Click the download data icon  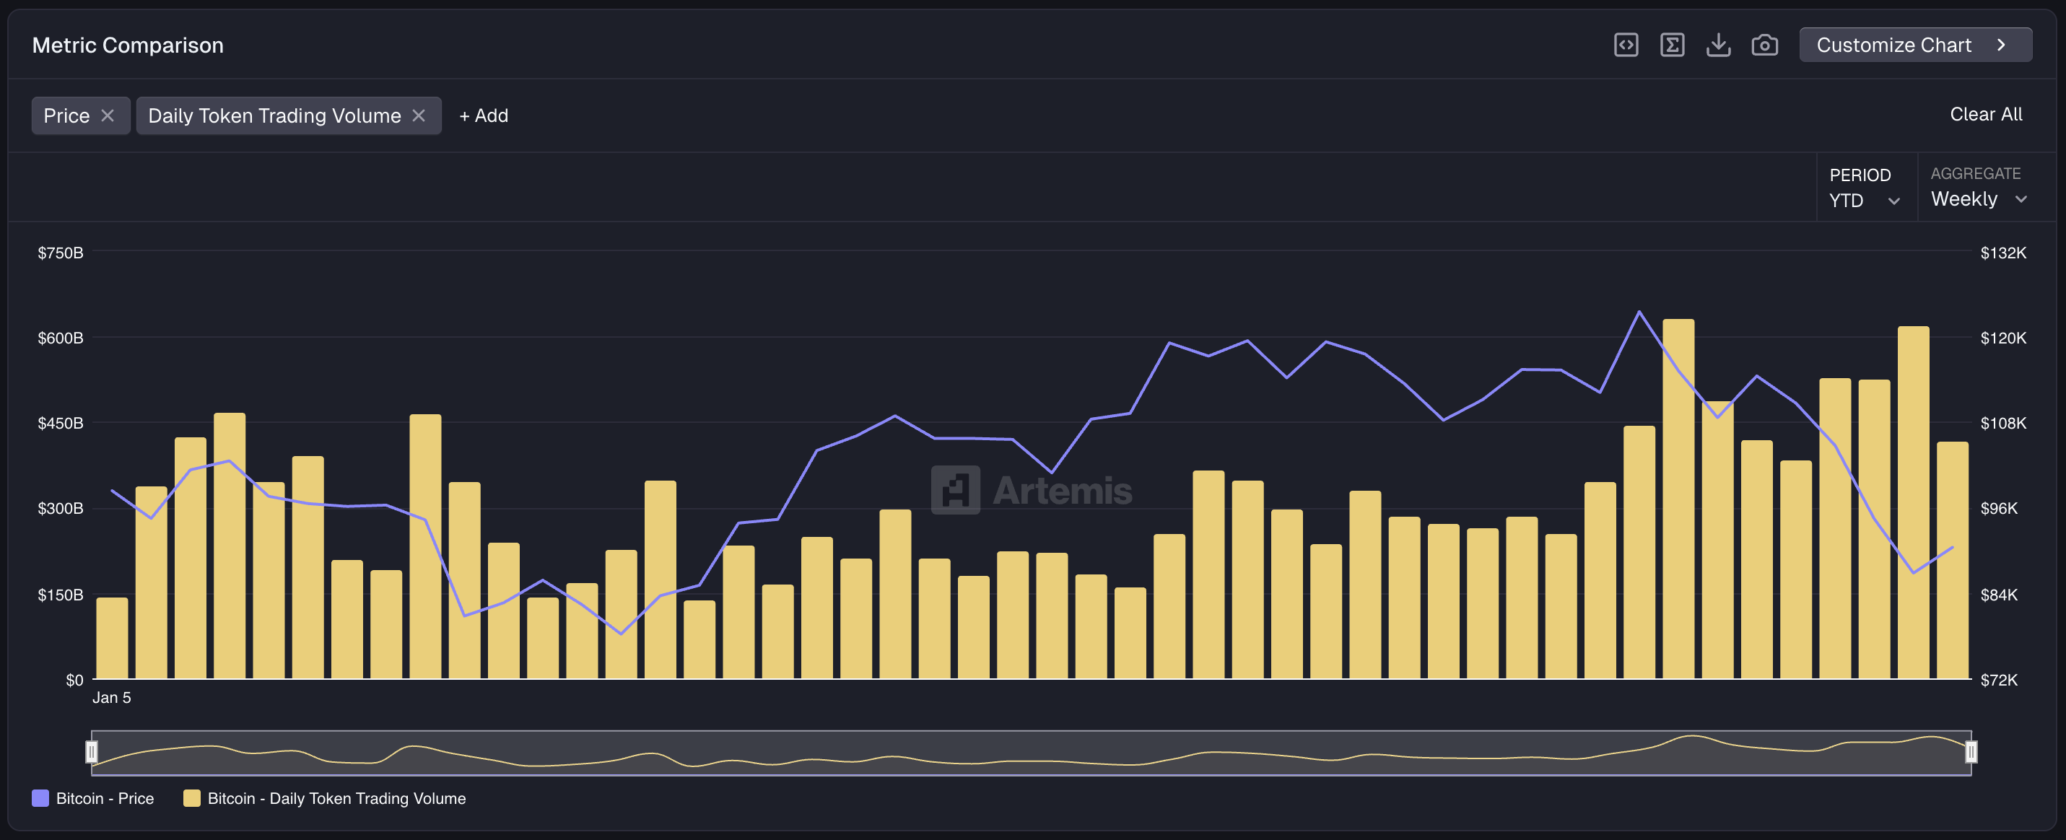[x=1718, y=45]
